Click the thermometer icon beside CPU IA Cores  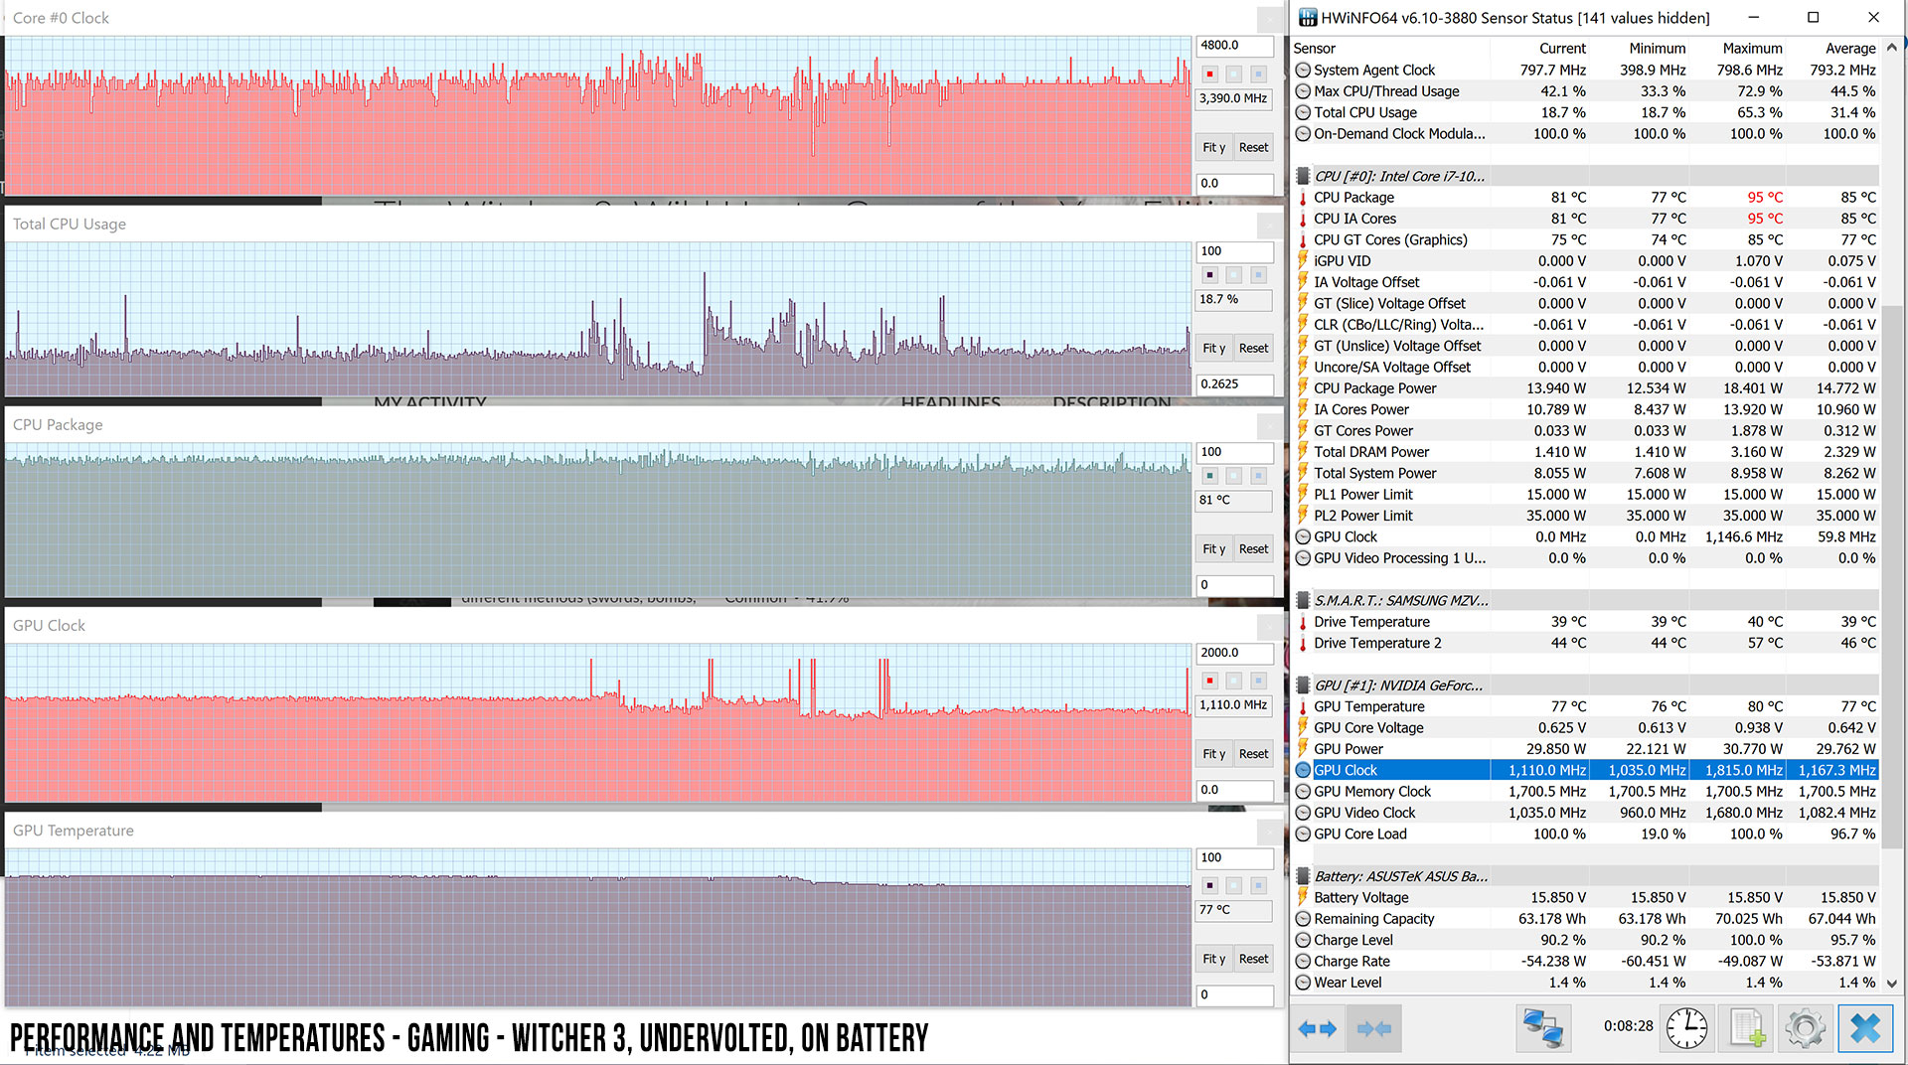1303,219
